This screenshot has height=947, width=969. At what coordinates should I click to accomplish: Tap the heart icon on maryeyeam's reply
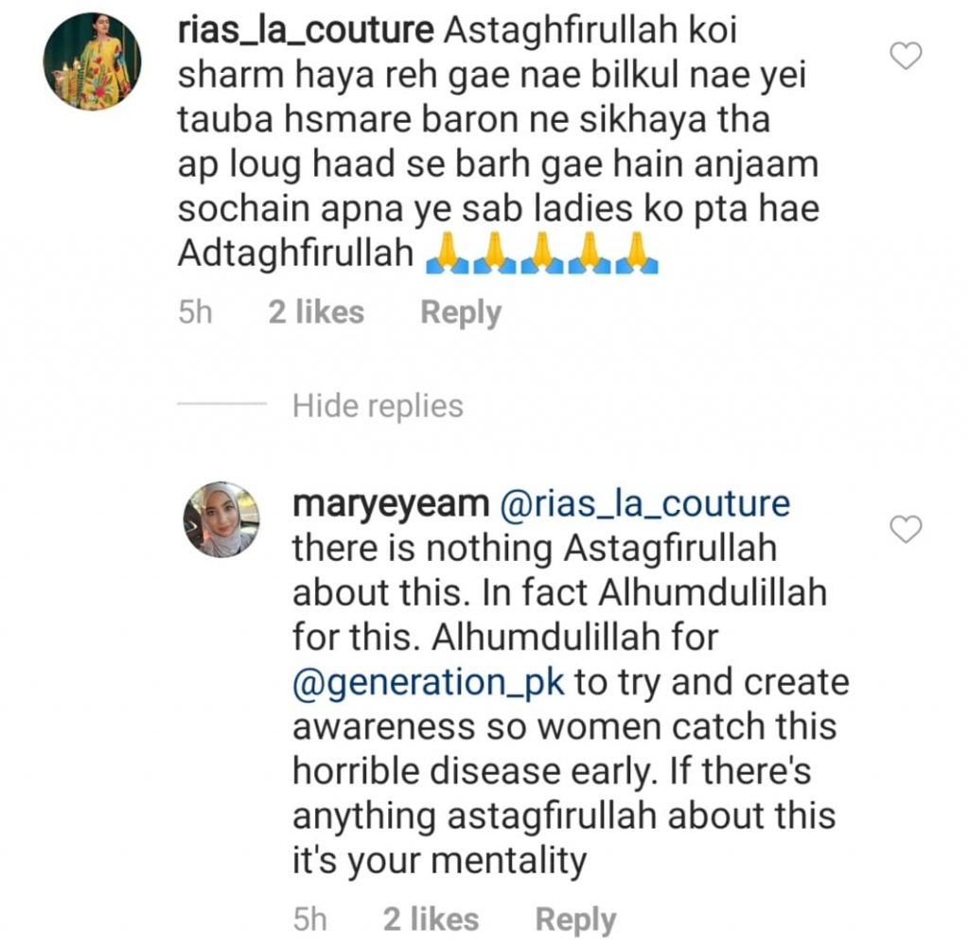pyautogui.click(x=906, y=530)
